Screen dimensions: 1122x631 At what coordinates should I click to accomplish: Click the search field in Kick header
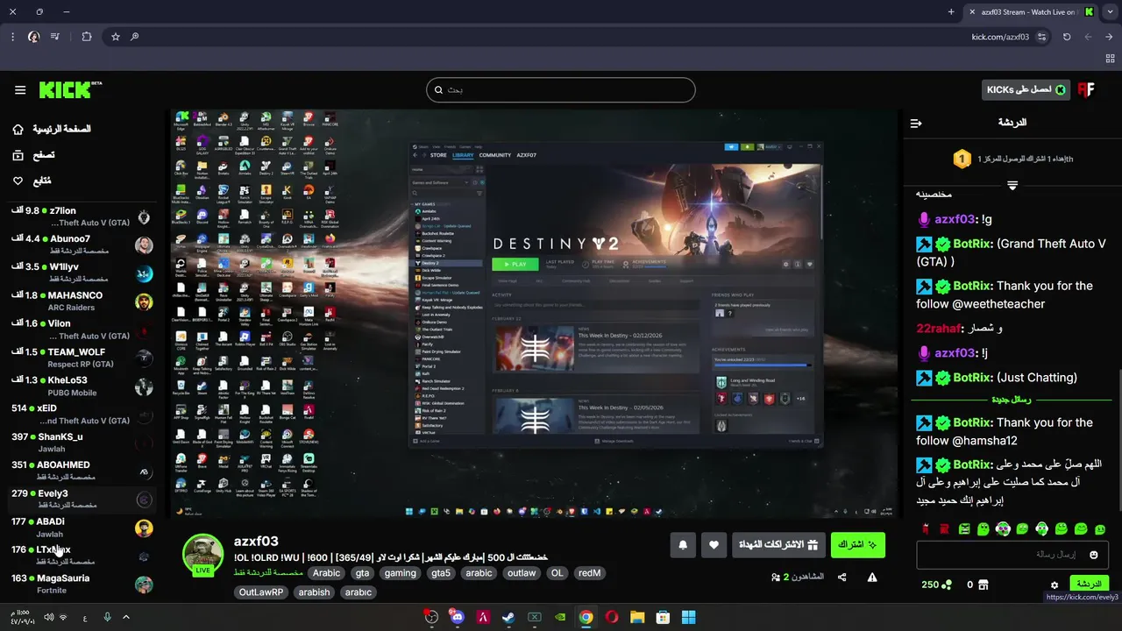561,89
